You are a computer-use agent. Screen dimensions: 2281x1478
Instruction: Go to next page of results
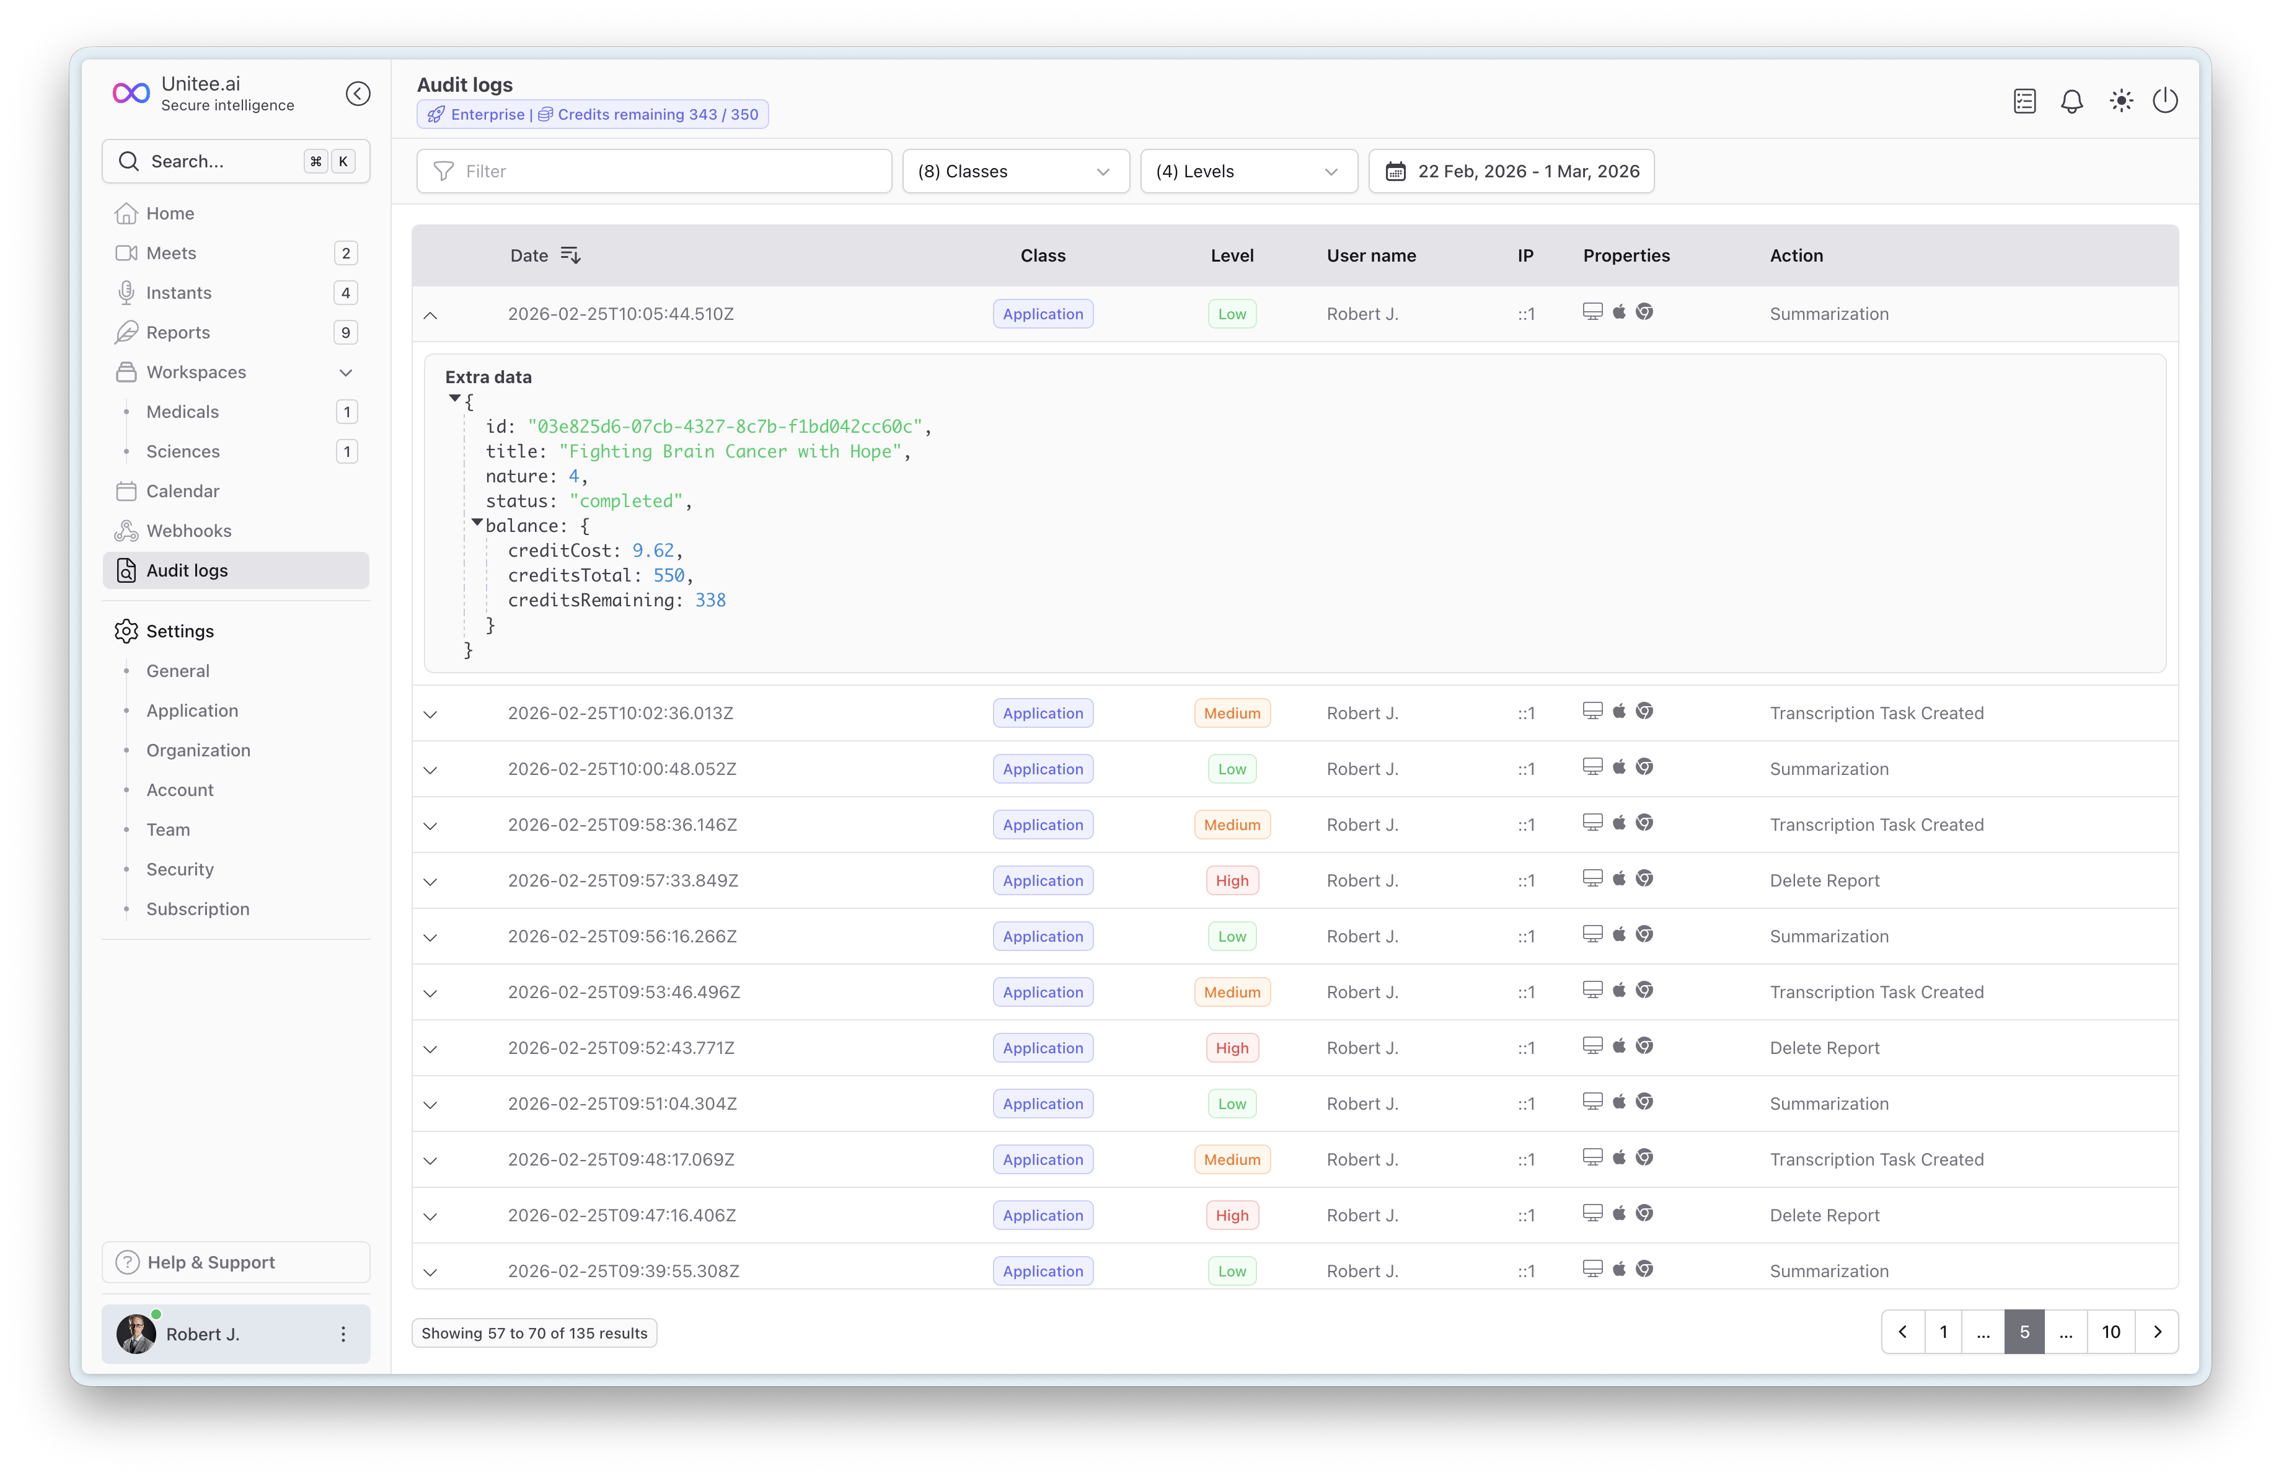(2158, 1331)
